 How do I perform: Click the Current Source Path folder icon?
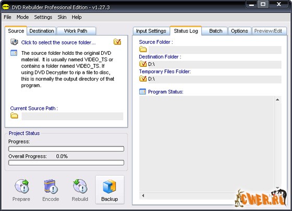tap(14, 115)
